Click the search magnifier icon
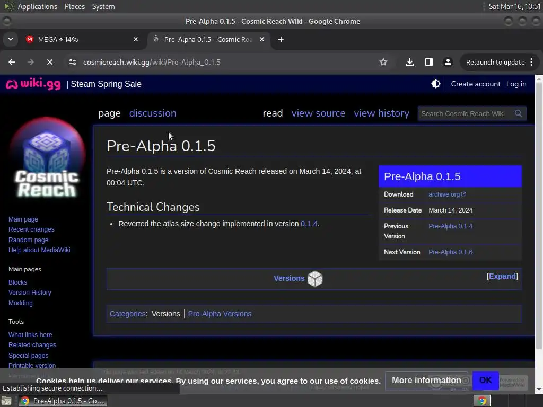543x407 pixels. [x=518, y=113]
